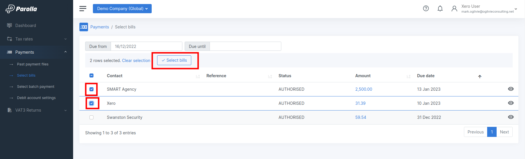The image size is (525, 159).
Task: Go to the Previous page
Action: click(475, 132)
